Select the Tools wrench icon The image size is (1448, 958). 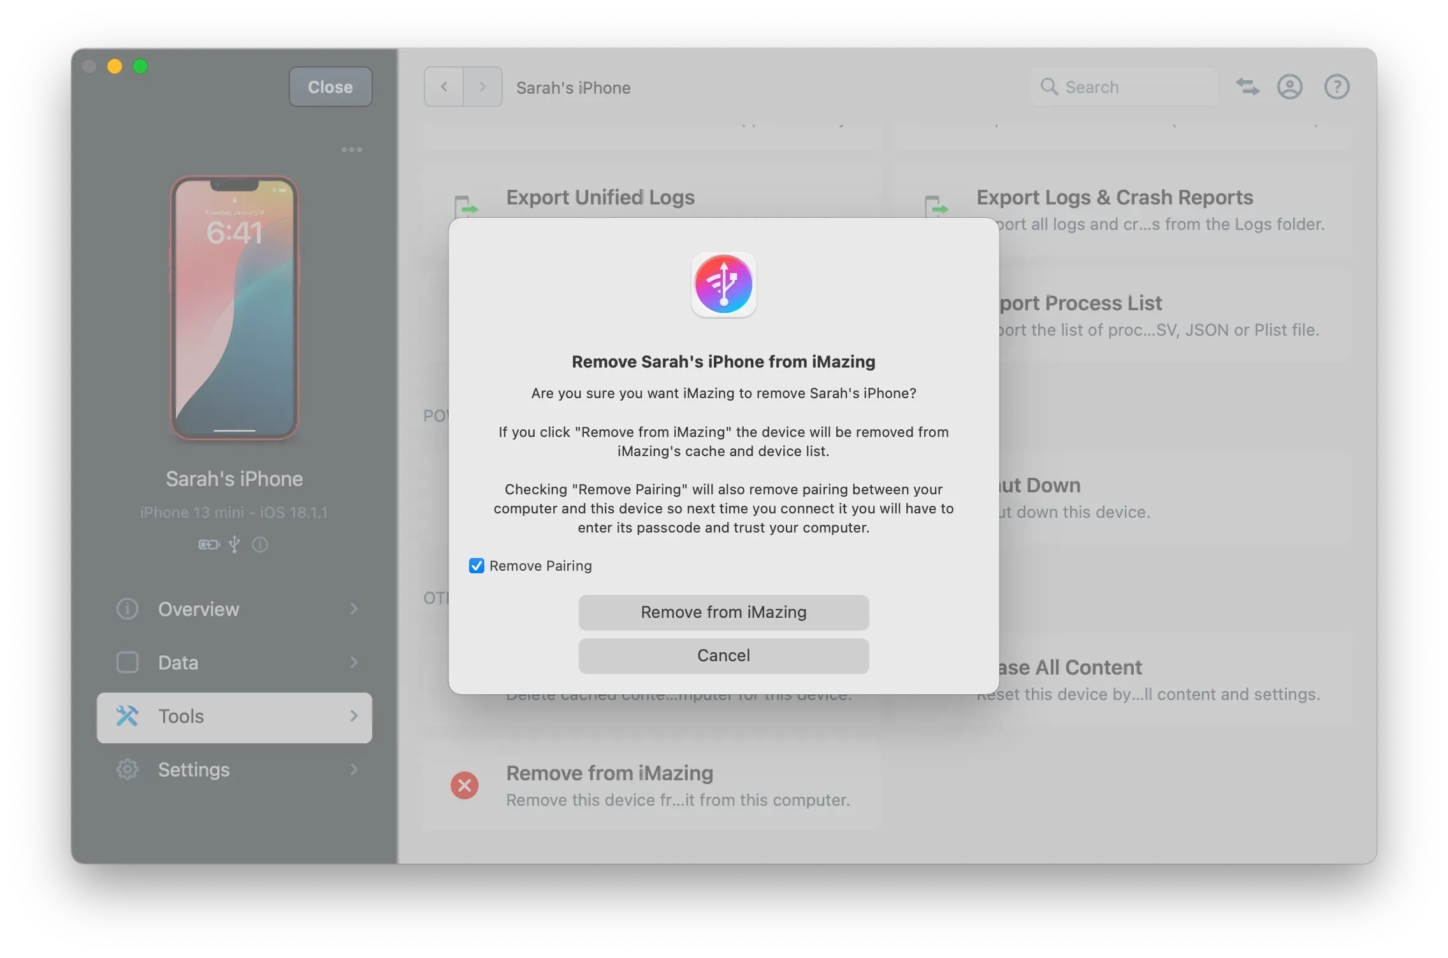pos(127,716)
